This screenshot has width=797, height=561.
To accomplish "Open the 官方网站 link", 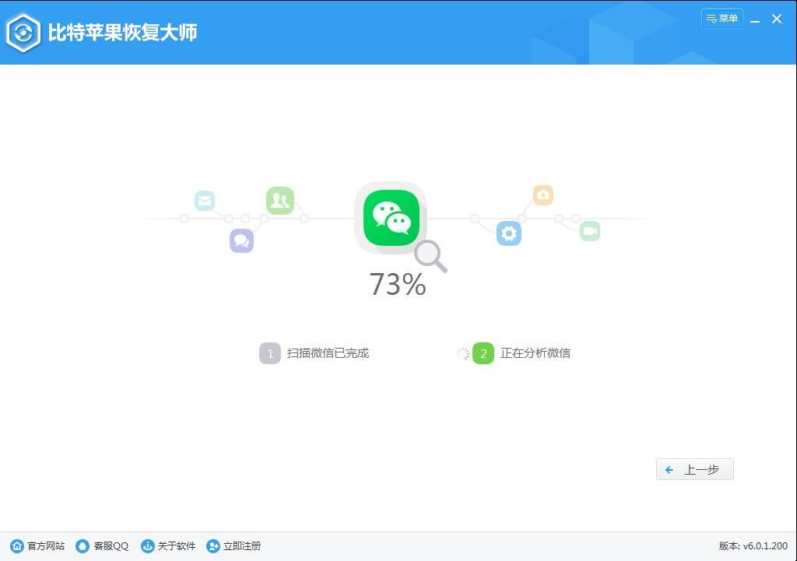I will (37, 545).
